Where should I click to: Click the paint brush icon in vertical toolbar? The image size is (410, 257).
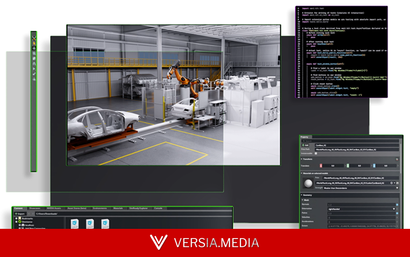click(34, 74)
